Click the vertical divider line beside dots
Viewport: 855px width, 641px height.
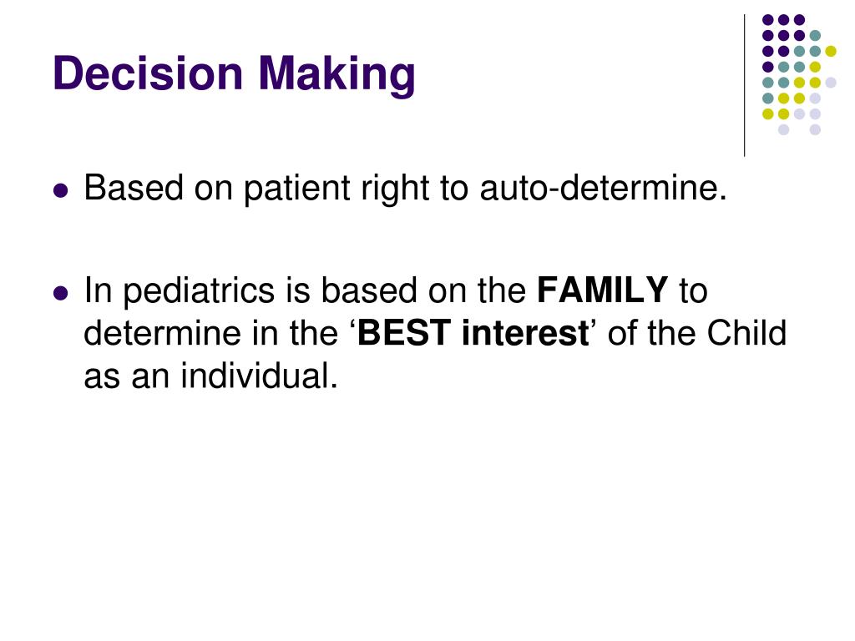[x=744, y=86]
